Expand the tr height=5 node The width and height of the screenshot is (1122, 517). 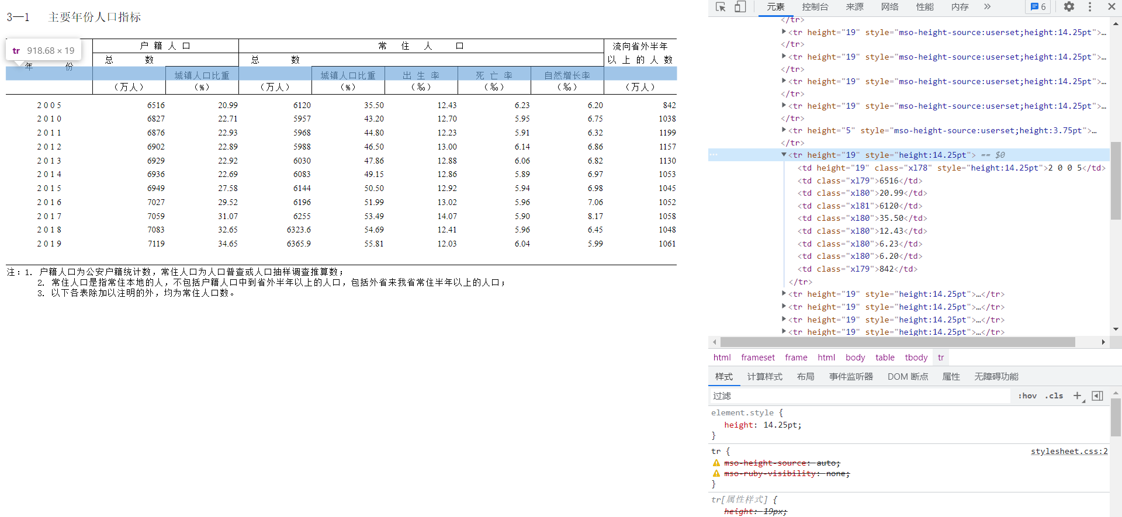pos(784,130)
